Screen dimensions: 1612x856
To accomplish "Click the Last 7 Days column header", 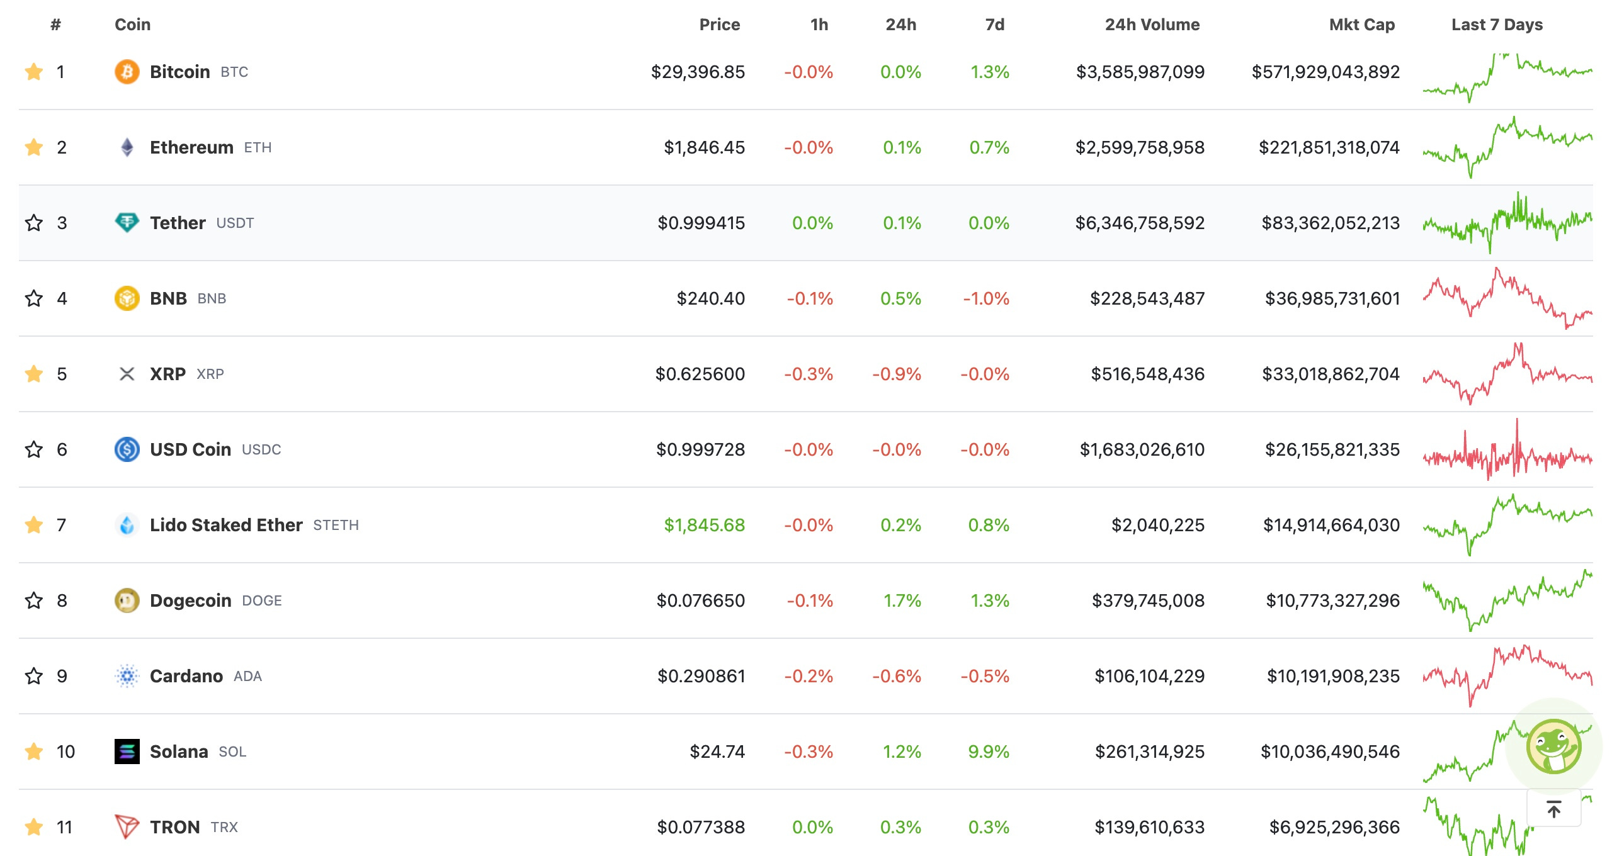I will tap(1497, 25).
